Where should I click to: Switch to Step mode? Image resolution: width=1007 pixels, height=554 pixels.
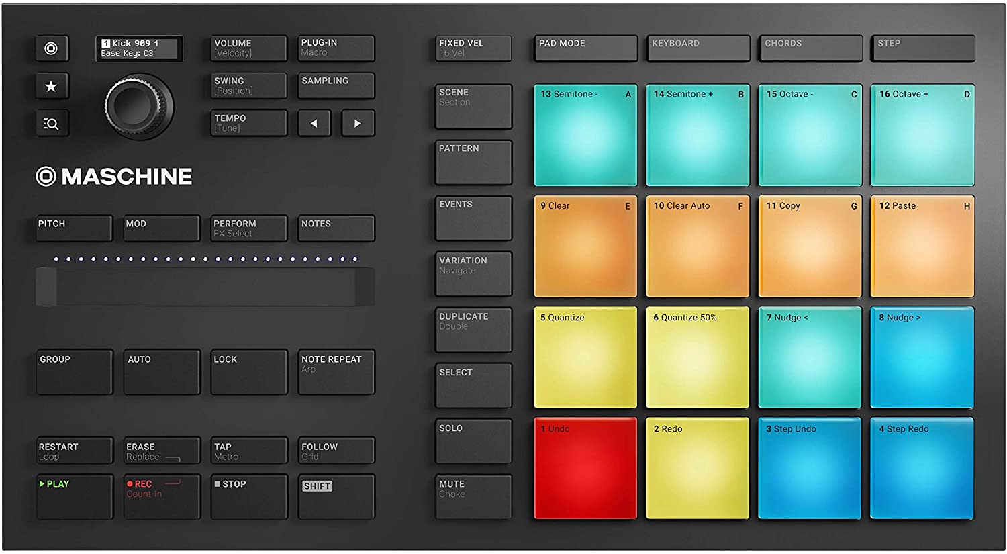click(922, 48)
